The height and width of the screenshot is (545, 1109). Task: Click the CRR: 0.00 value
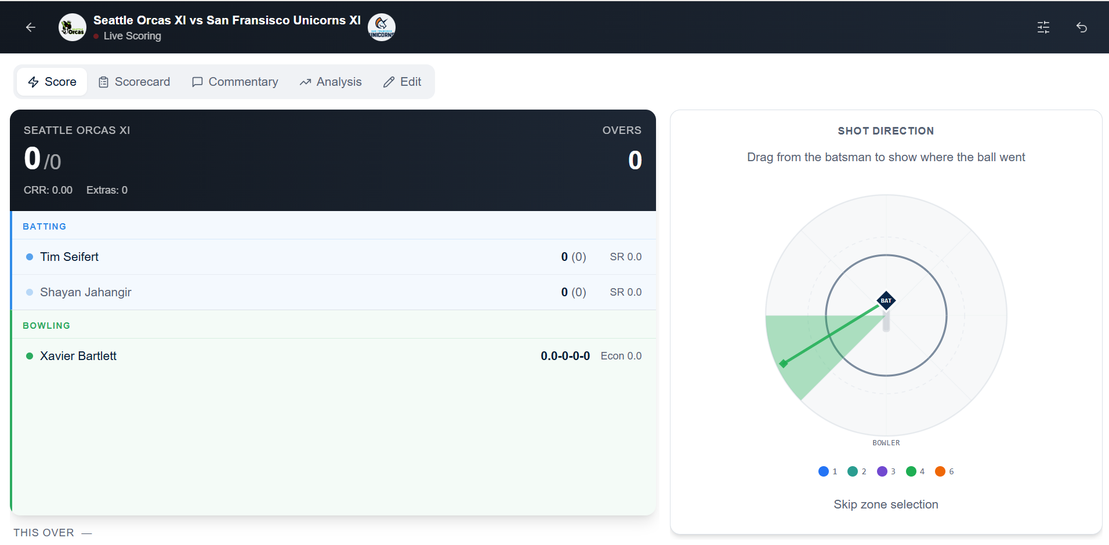(x=48, y=190)
